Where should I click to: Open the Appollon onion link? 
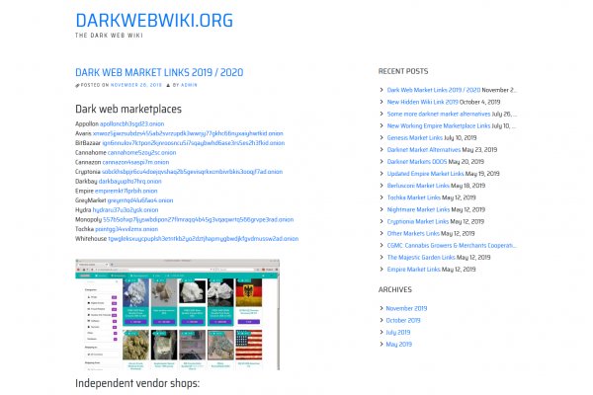coord(132,123)
